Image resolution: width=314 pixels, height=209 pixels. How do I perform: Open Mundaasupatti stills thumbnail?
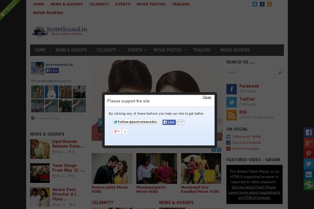pyautogui.click(x=156, y=168)
